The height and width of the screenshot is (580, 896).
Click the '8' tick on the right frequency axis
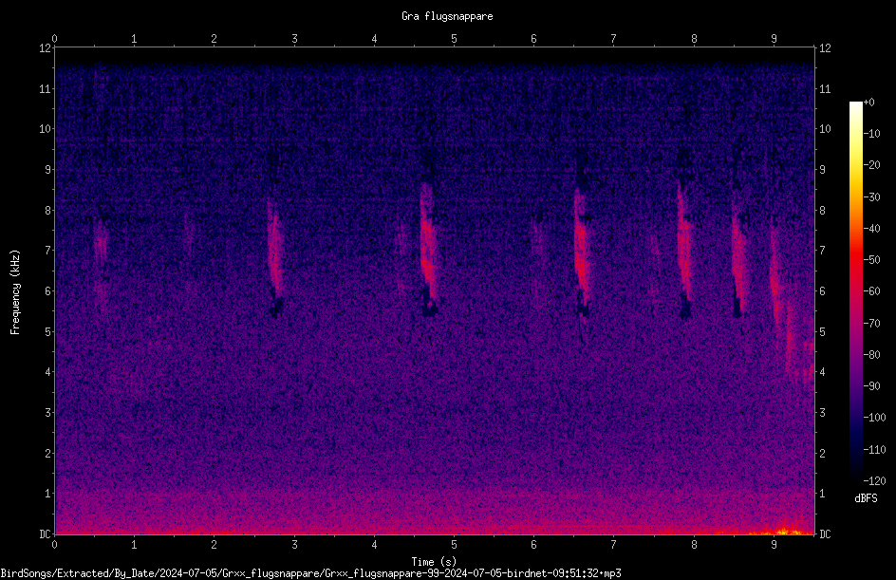(822, 211)
